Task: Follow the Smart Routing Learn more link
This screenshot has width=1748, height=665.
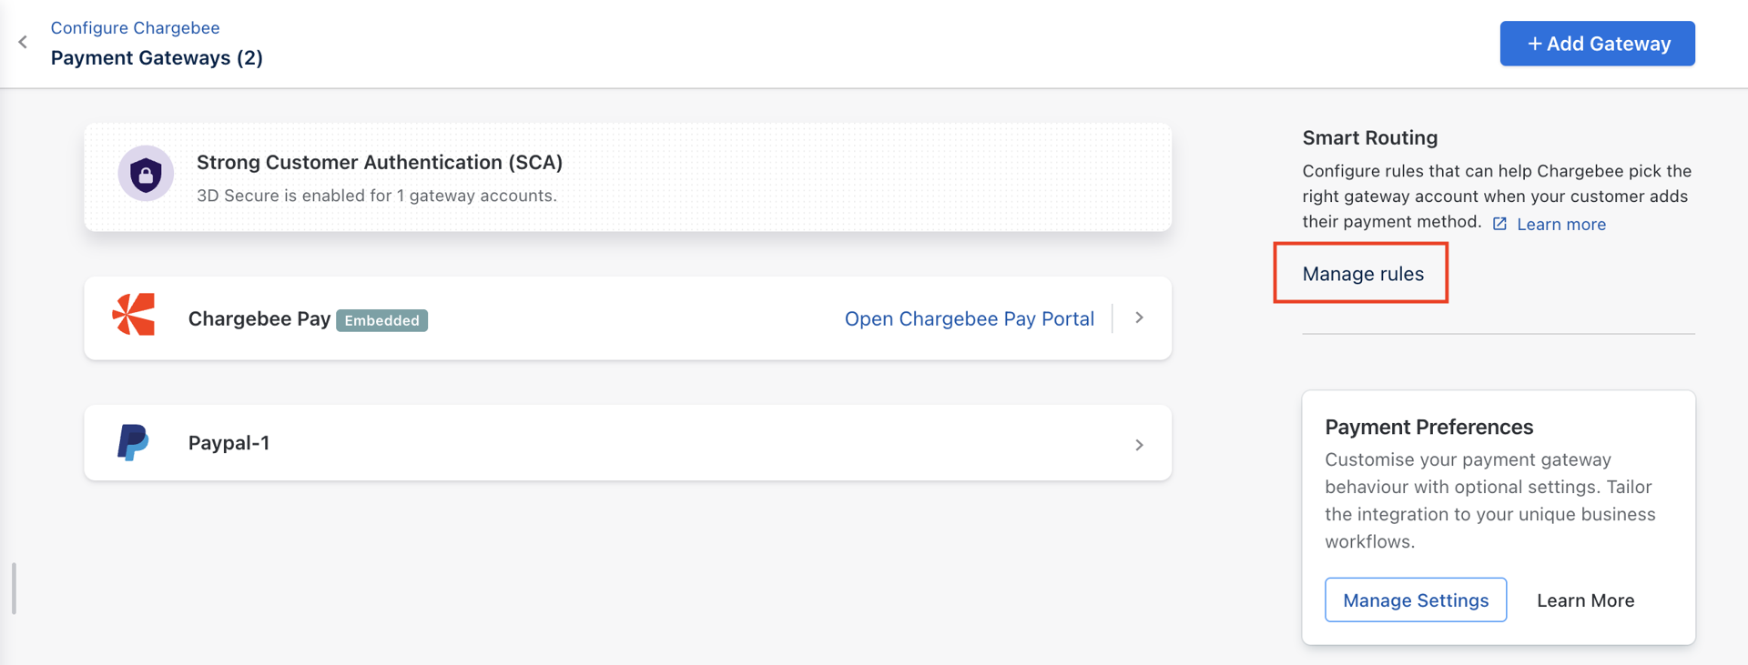Action: click(x=1560, y=224)
